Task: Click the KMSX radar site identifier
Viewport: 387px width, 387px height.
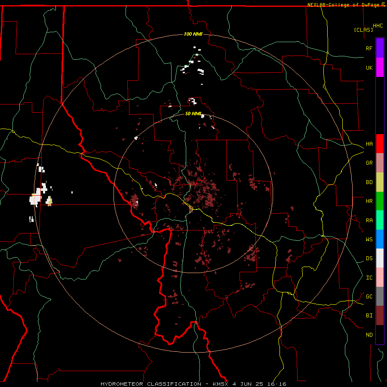Action: click(x=221, y=384)
